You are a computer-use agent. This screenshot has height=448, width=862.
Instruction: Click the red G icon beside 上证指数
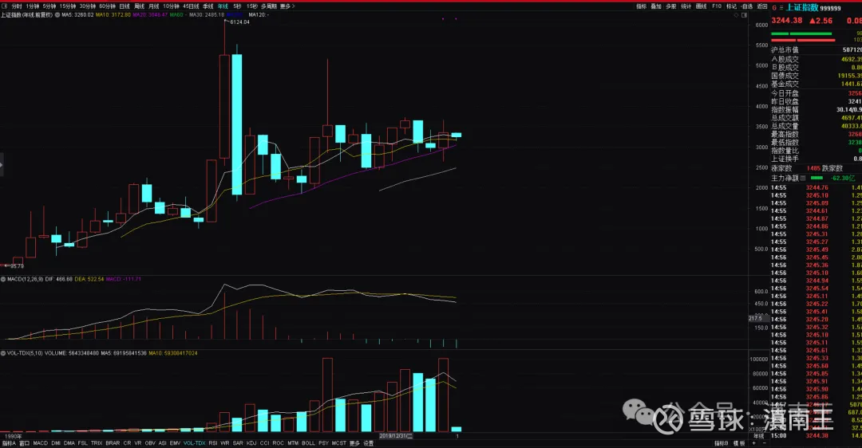[x=774, y=8]
